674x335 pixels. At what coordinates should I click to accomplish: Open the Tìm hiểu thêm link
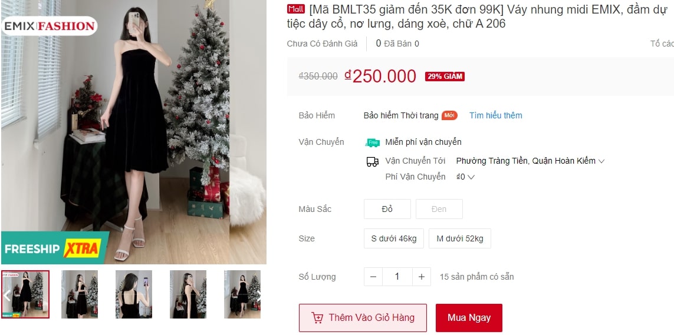pyautogui.click(x=495, y=115)
